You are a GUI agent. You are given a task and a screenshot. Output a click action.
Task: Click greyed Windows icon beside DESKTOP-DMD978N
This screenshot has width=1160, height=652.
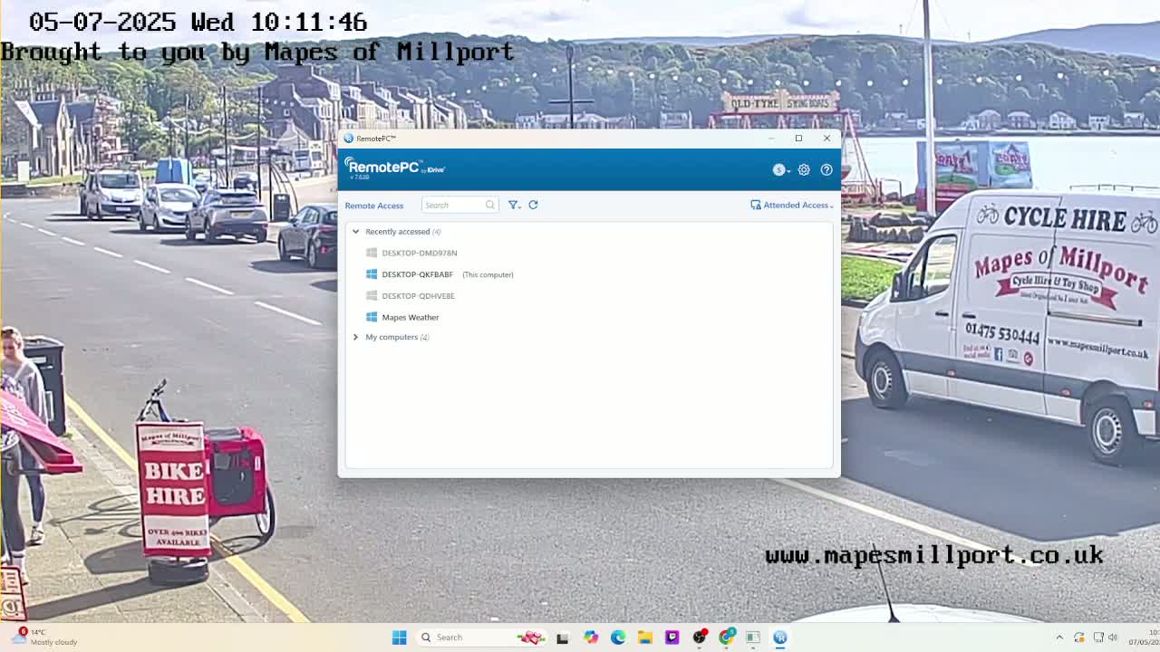click(x=372, y=253)
